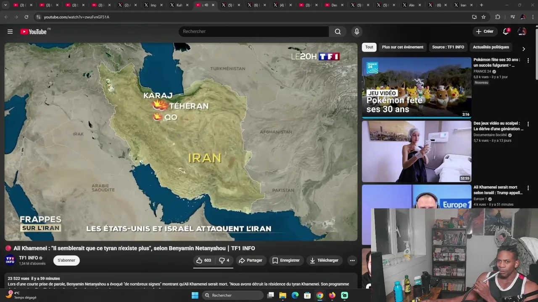This screenshot has height=302, width=538.
Task: Open options menu for Europe 1 video
Action: coord(528,188)
